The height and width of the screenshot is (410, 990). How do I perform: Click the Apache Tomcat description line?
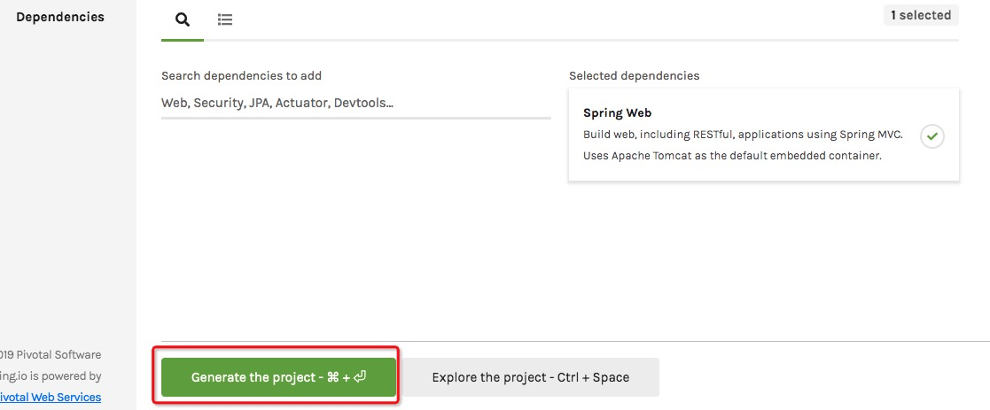click(x=732, y=156)
